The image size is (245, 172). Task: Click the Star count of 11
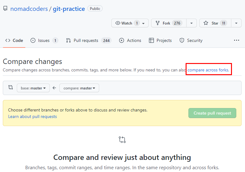click(224, 23)
